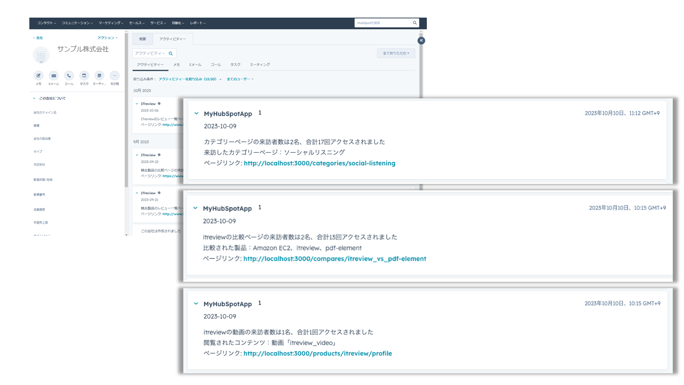Click the Eメール icon under company name
684x385 pixels.
click(53, 76)
